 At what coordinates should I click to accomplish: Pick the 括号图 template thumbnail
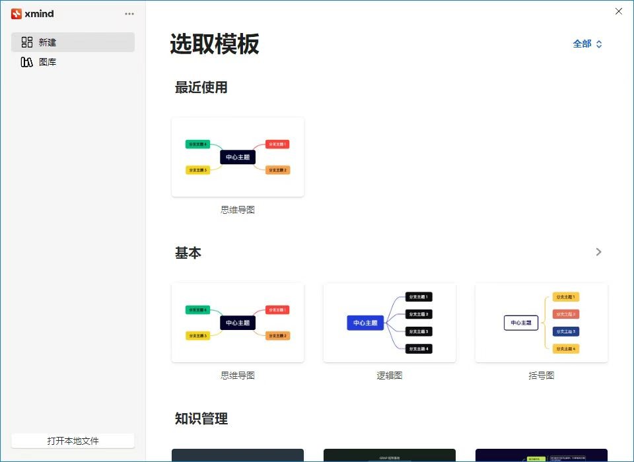pos(542,323)
